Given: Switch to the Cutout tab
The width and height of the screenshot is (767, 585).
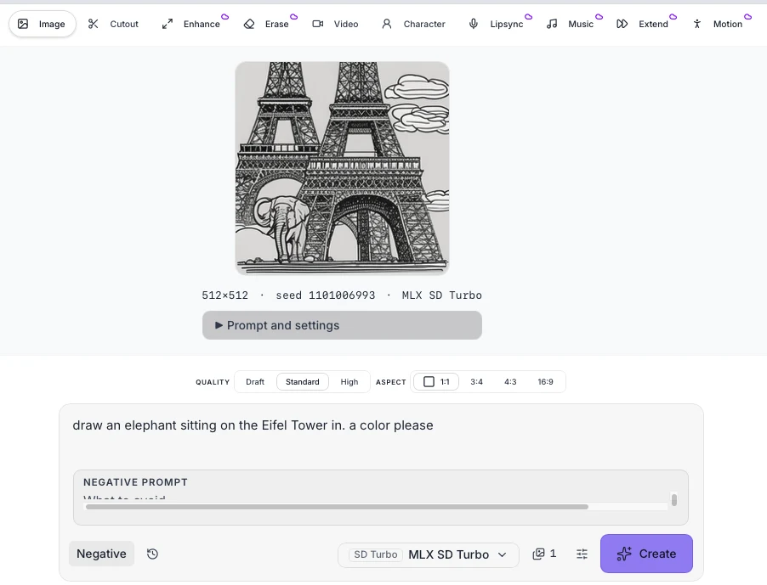Looking at the screenshot, I should pyautogui.click(x=113, y=24).
